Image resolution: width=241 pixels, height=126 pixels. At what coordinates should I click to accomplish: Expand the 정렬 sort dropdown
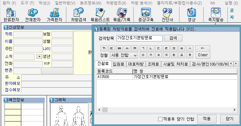[x=124, y=55]
